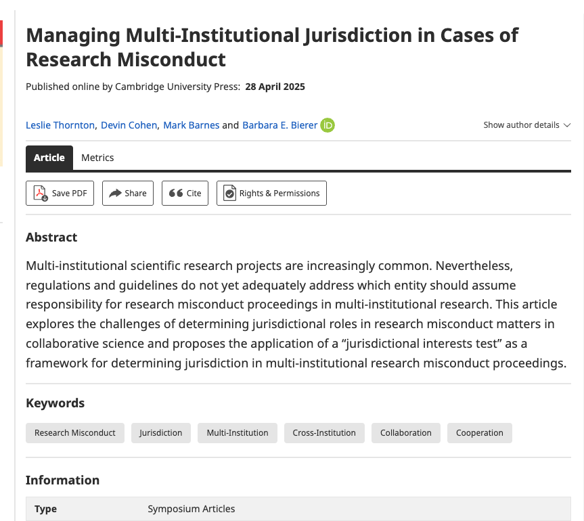Image resolution: width=584 pixels, height=521 pixels.
Task: Open author Barbara E. Bierer's link
Action: pyautogui.click(x=279, y=125)
